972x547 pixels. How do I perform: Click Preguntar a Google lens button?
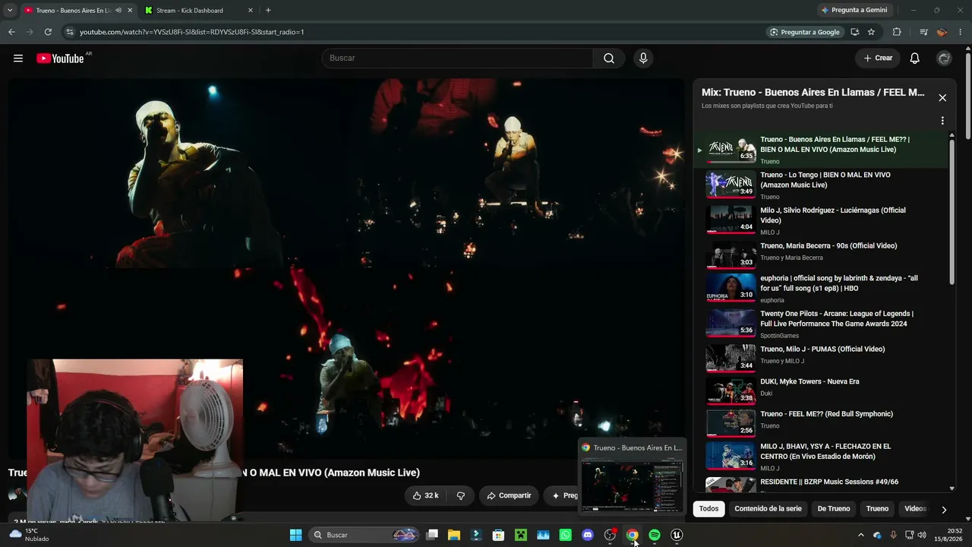804,32
